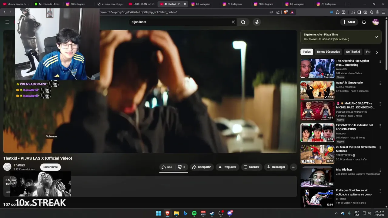Open El día que Sonicfox video thumbnail
Image resolution: width=388 pixels, height=218 pixels.
pyautogui.click(x=317, y=198)
